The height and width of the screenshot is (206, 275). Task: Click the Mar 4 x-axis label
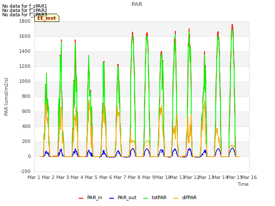click(x=77, y=177)
